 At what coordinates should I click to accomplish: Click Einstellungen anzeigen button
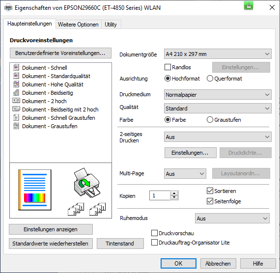pos(51,229)
